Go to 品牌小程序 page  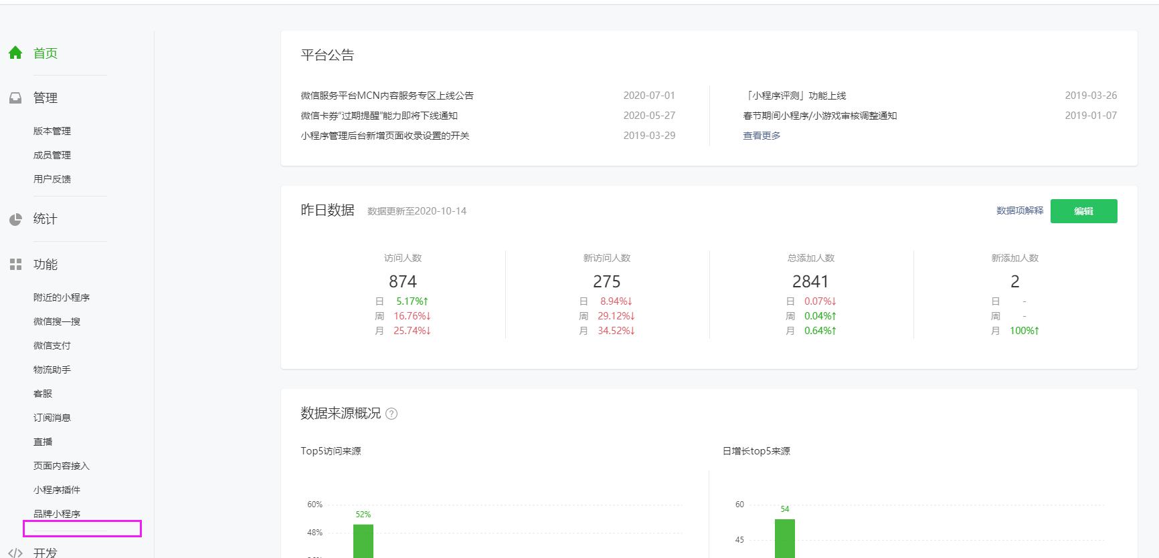coord(57,514)
